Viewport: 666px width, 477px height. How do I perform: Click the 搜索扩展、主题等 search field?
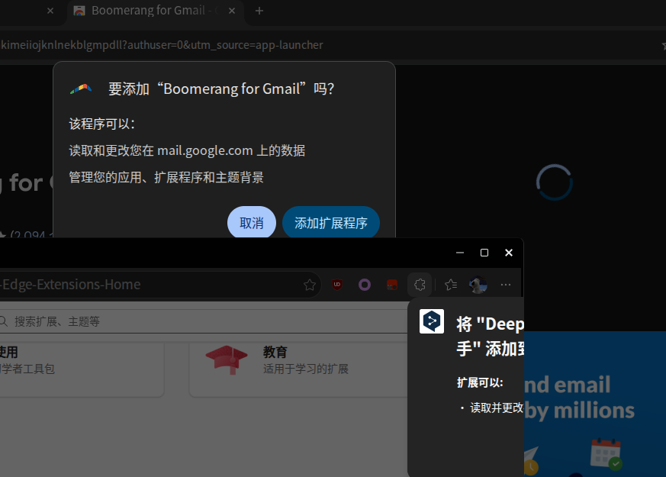coord(204,321)
